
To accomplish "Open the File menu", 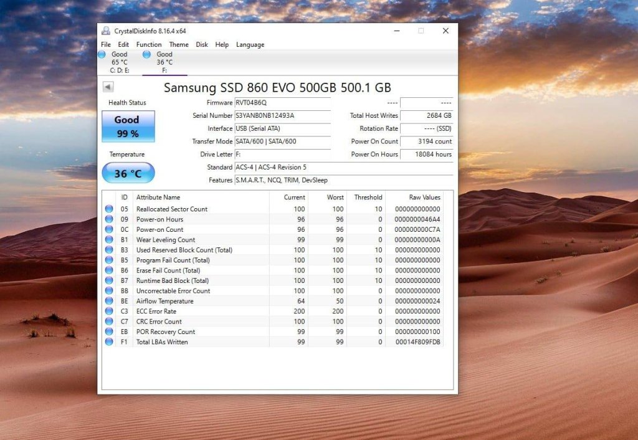I will click(x=106, y=44).
